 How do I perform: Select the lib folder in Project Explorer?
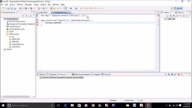[13, 37]
